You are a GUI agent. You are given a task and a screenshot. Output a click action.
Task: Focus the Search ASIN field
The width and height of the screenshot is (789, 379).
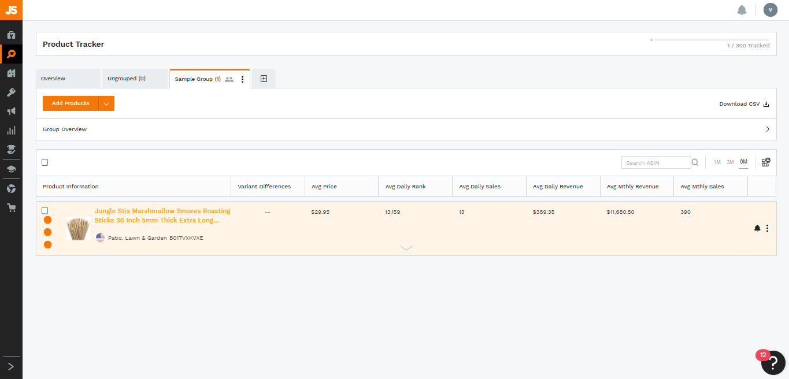tap(656, 162)
